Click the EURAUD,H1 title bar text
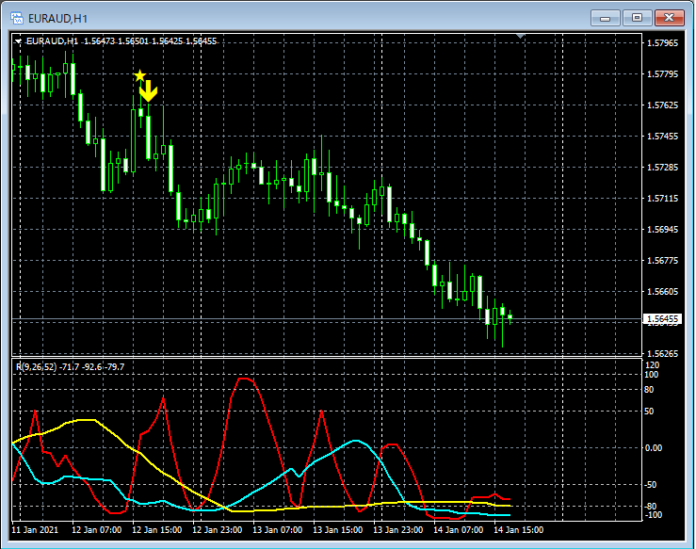 (x=57, y=17)
